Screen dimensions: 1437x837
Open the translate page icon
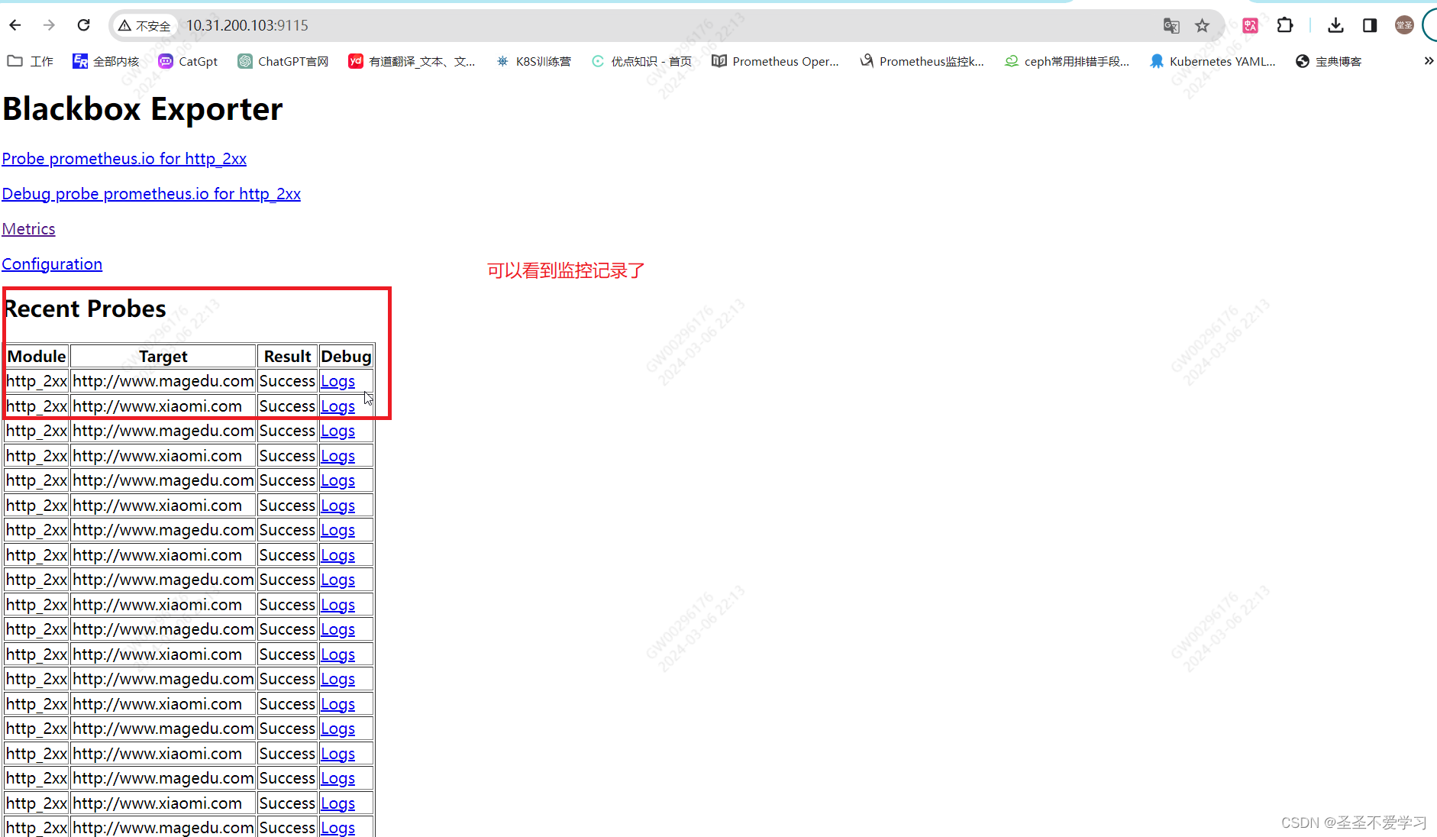(1171, 25)
